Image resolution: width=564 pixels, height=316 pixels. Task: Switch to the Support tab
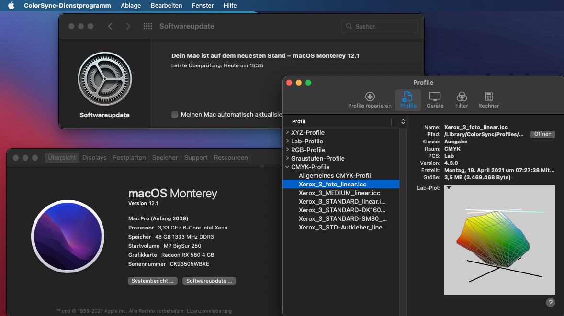coord(196,157)
